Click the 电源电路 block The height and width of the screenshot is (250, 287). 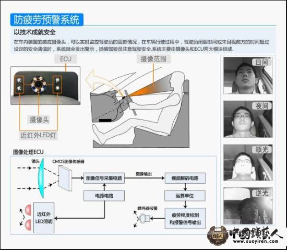(x=104, y=196)
